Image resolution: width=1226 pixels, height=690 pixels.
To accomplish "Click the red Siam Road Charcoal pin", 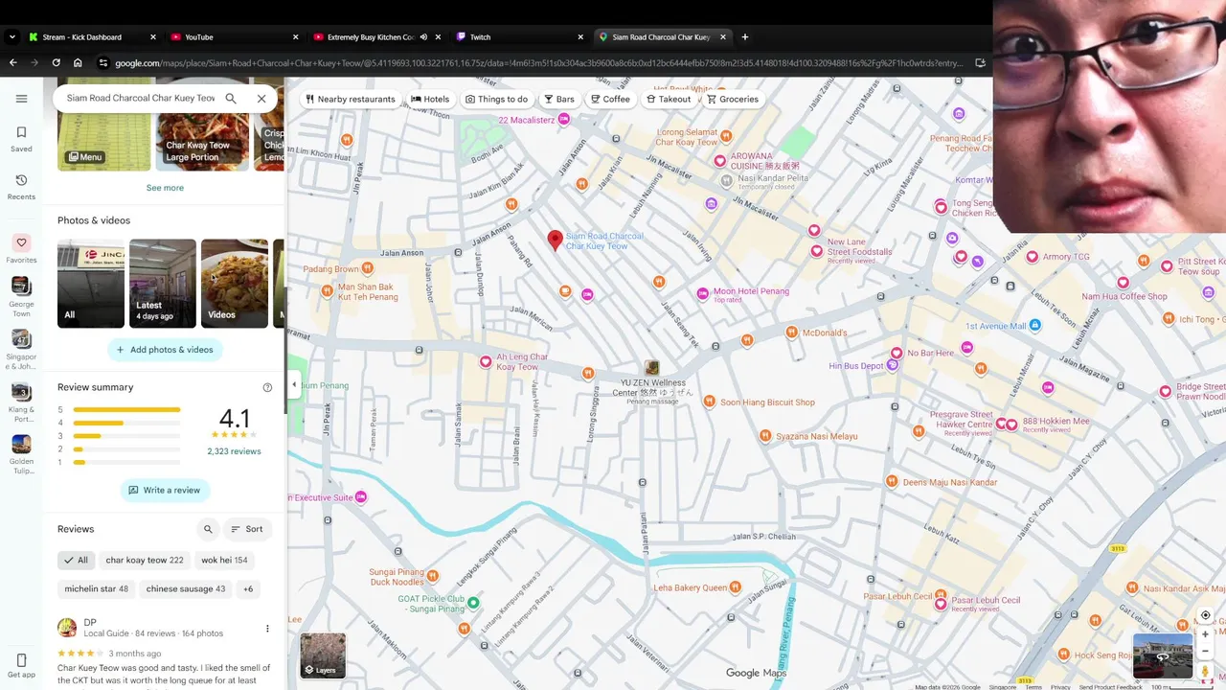I will tap(555, 241).
